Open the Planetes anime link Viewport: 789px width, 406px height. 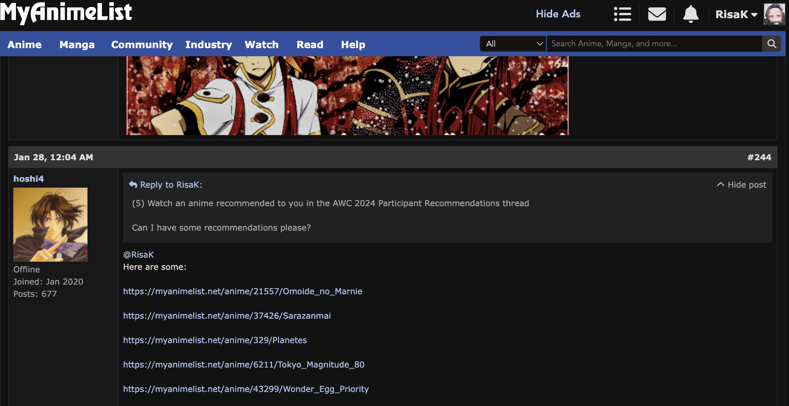pos(215,340)
